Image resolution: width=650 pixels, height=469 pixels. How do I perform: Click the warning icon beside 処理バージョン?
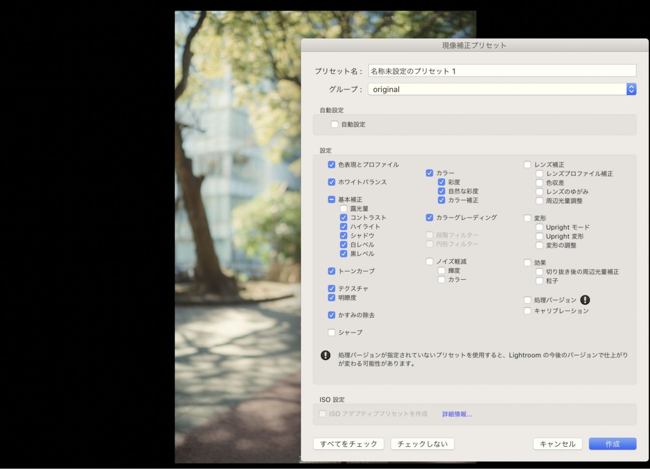point(585,300)
